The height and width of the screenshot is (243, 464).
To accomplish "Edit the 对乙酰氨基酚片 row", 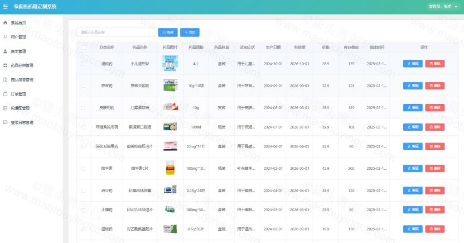I will (x=413, y=229).
